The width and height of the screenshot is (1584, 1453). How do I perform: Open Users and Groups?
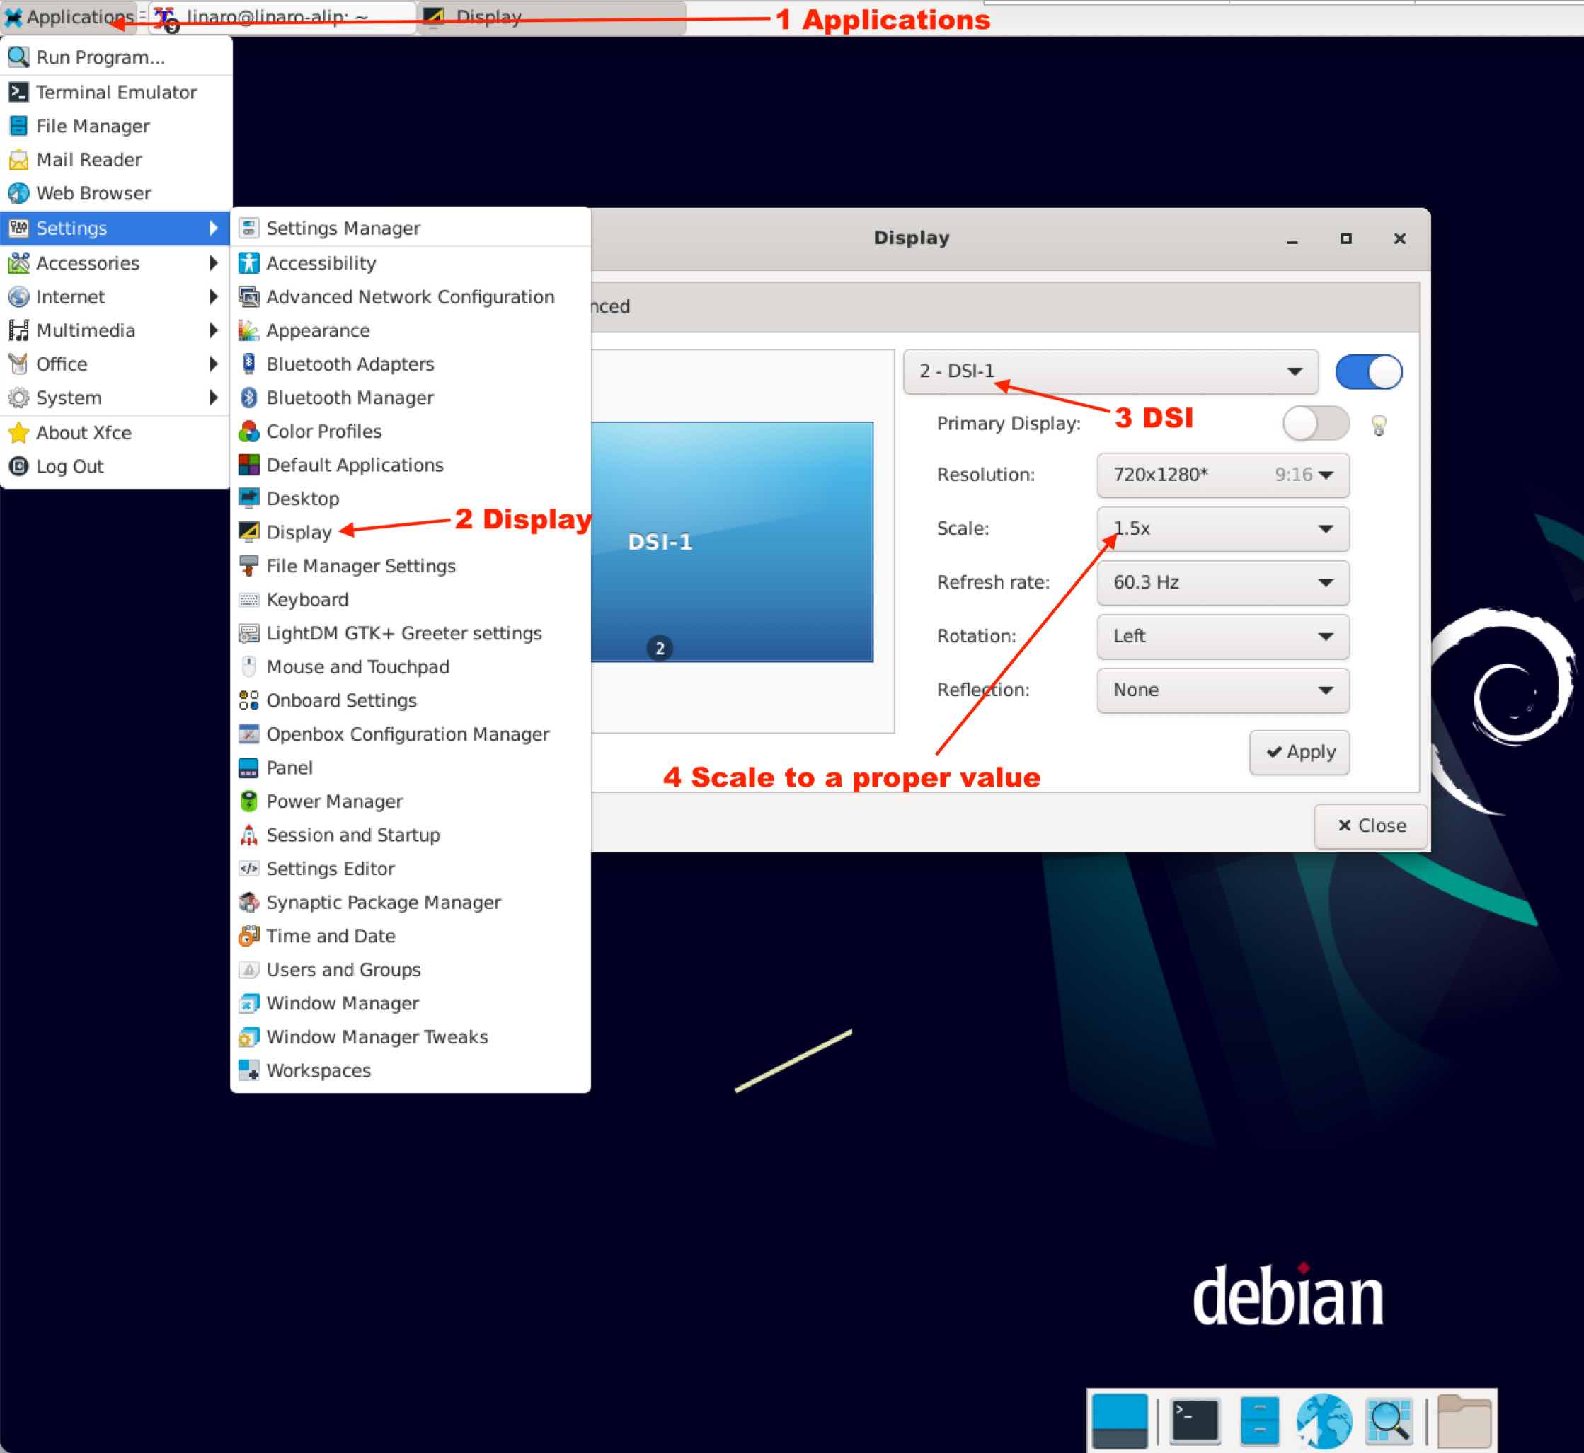click(410, 971)
